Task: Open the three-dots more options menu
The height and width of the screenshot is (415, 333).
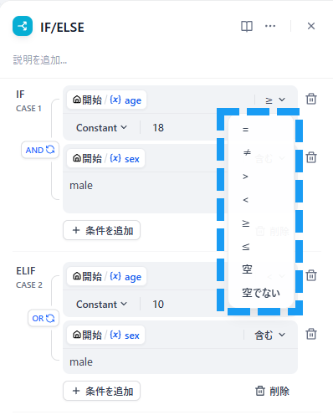Action: (x=270, y=26)
